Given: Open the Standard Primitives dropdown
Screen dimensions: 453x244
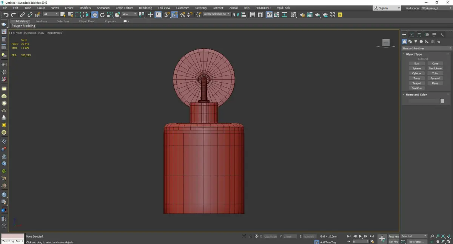Looking at the screenshot, I should point(427,48).
